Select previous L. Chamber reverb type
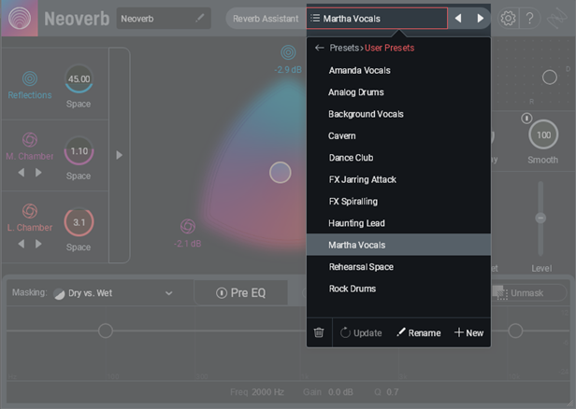 22,244
